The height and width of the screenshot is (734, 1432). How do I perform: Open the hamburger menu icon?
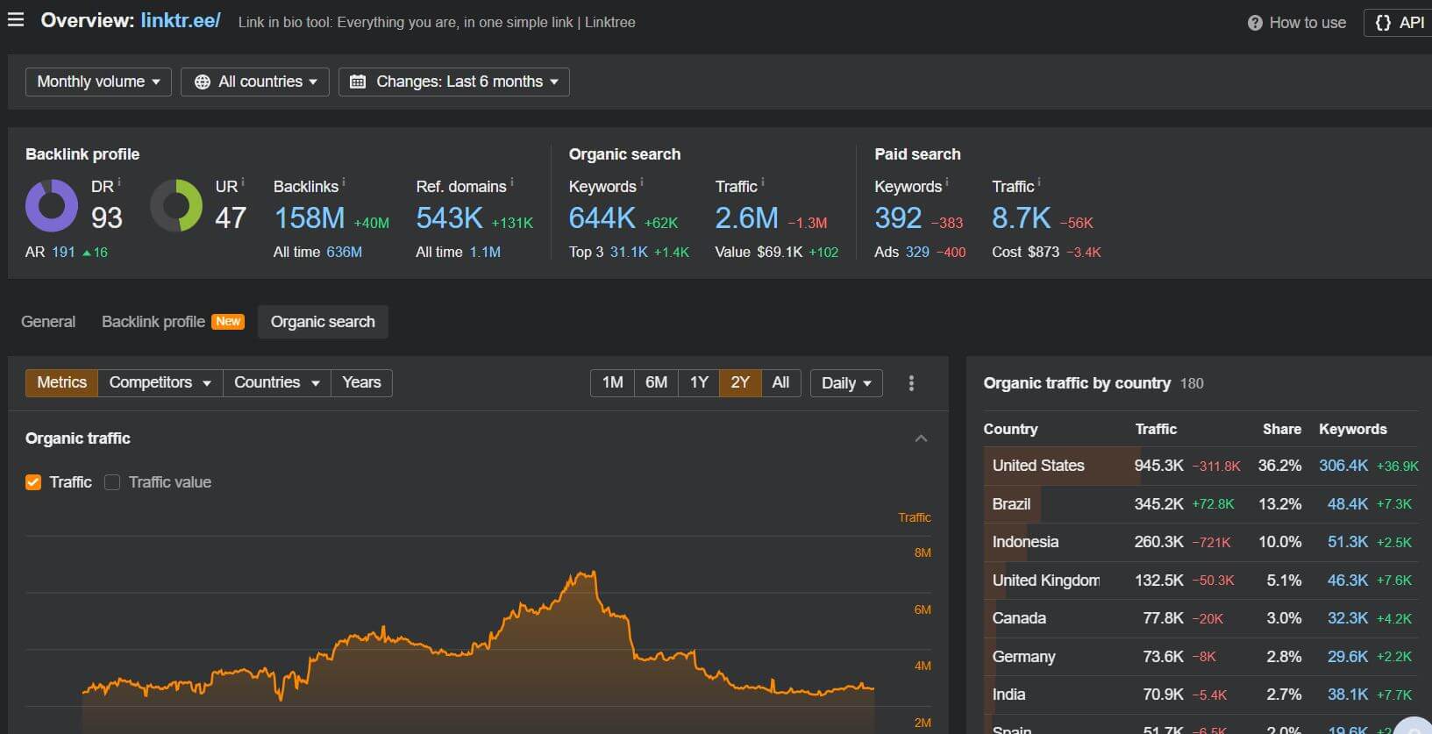click(x=16, y=19)
